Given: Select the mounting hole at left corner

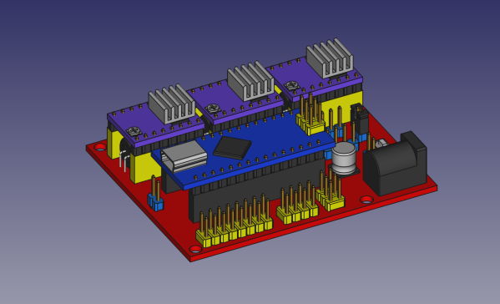Looking at the screenshot, I should [x=100, y=147].
